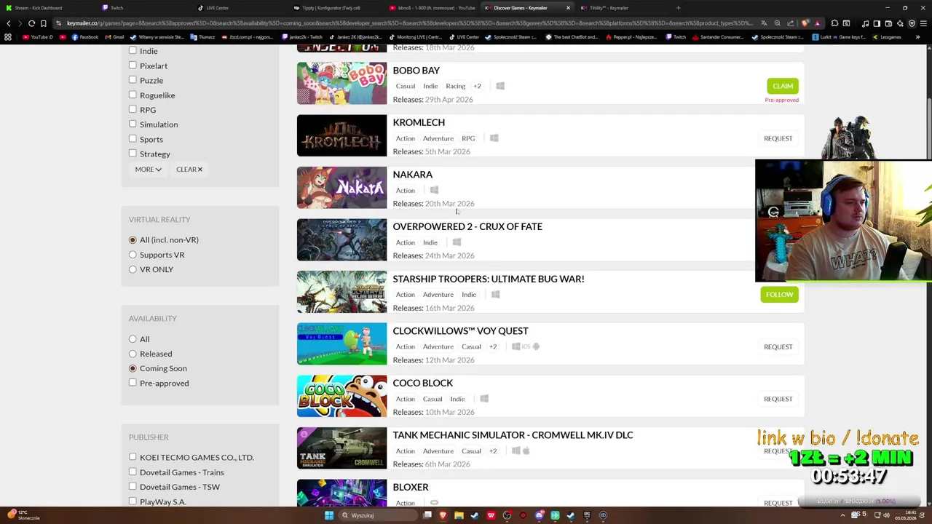
Task: Check the Puzzle genre filter
Action: 133,80
